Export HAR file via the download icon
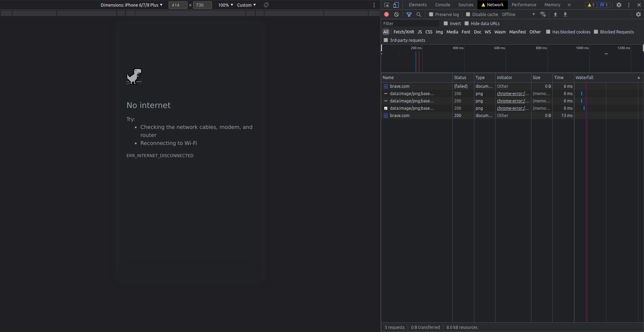The width and height of the screenshot is (644, 332). point(565,14)
